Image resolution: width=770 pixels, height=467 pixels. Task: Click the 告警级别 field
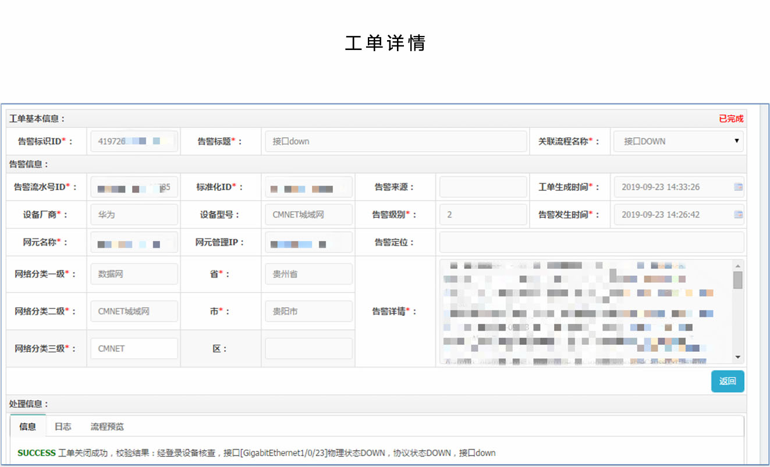(475, 215)
